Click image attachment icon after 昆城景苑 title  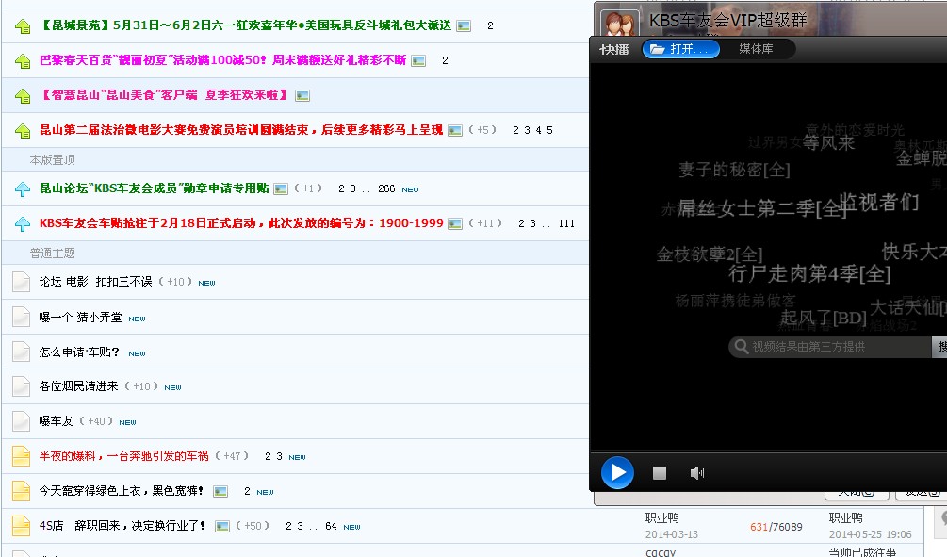tap(464, 26)
